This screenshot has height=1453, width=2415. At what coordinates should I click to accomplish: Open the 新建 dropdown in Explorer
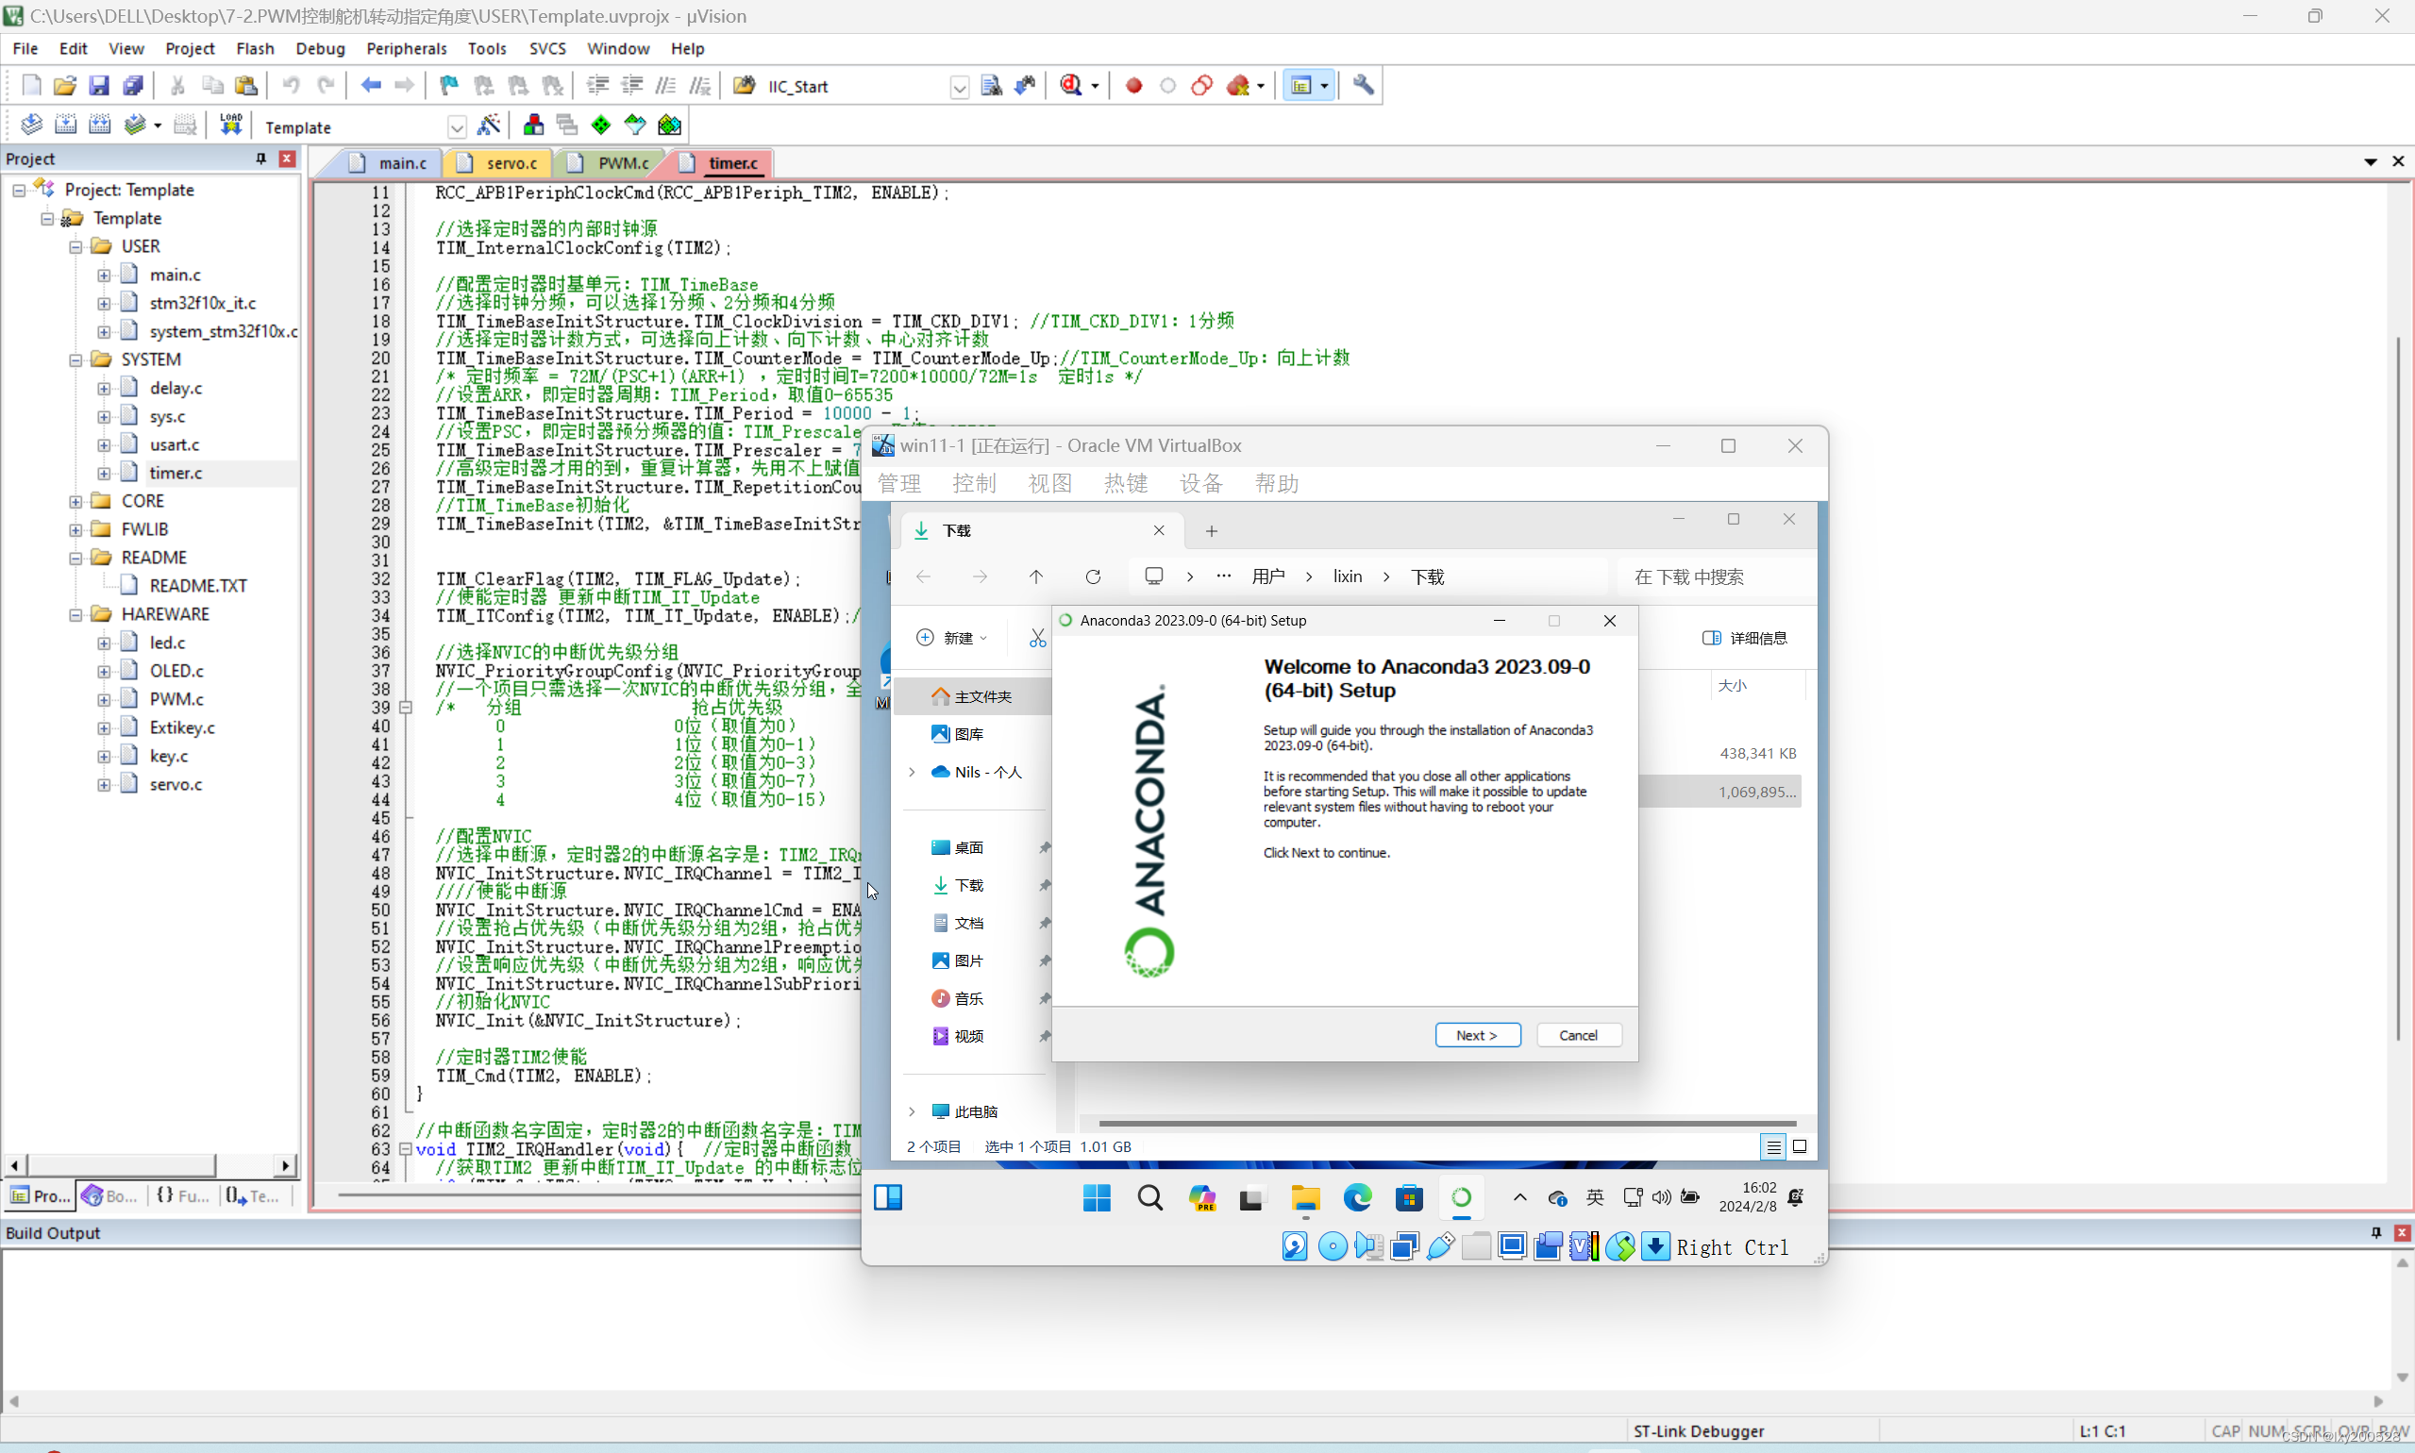point(952,639)
